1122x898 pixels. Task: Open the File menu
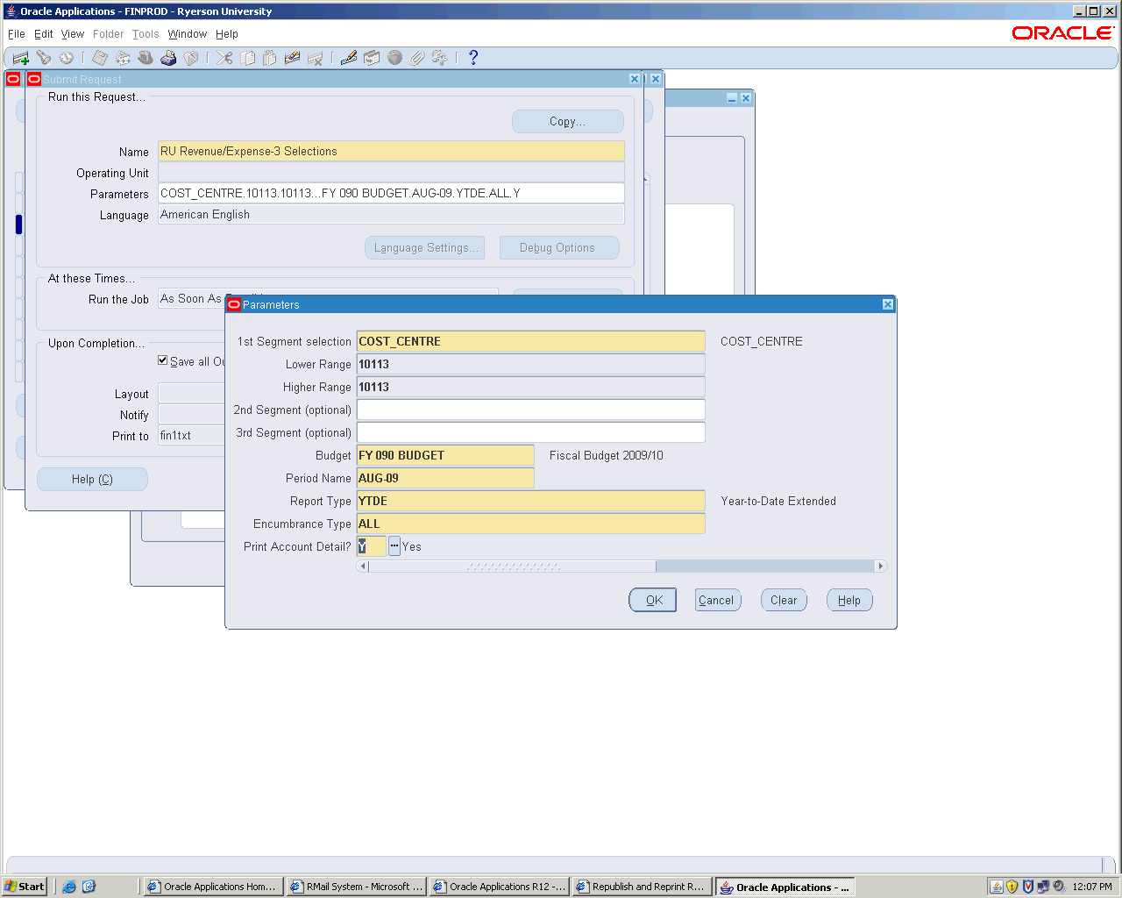pos(17,34)
